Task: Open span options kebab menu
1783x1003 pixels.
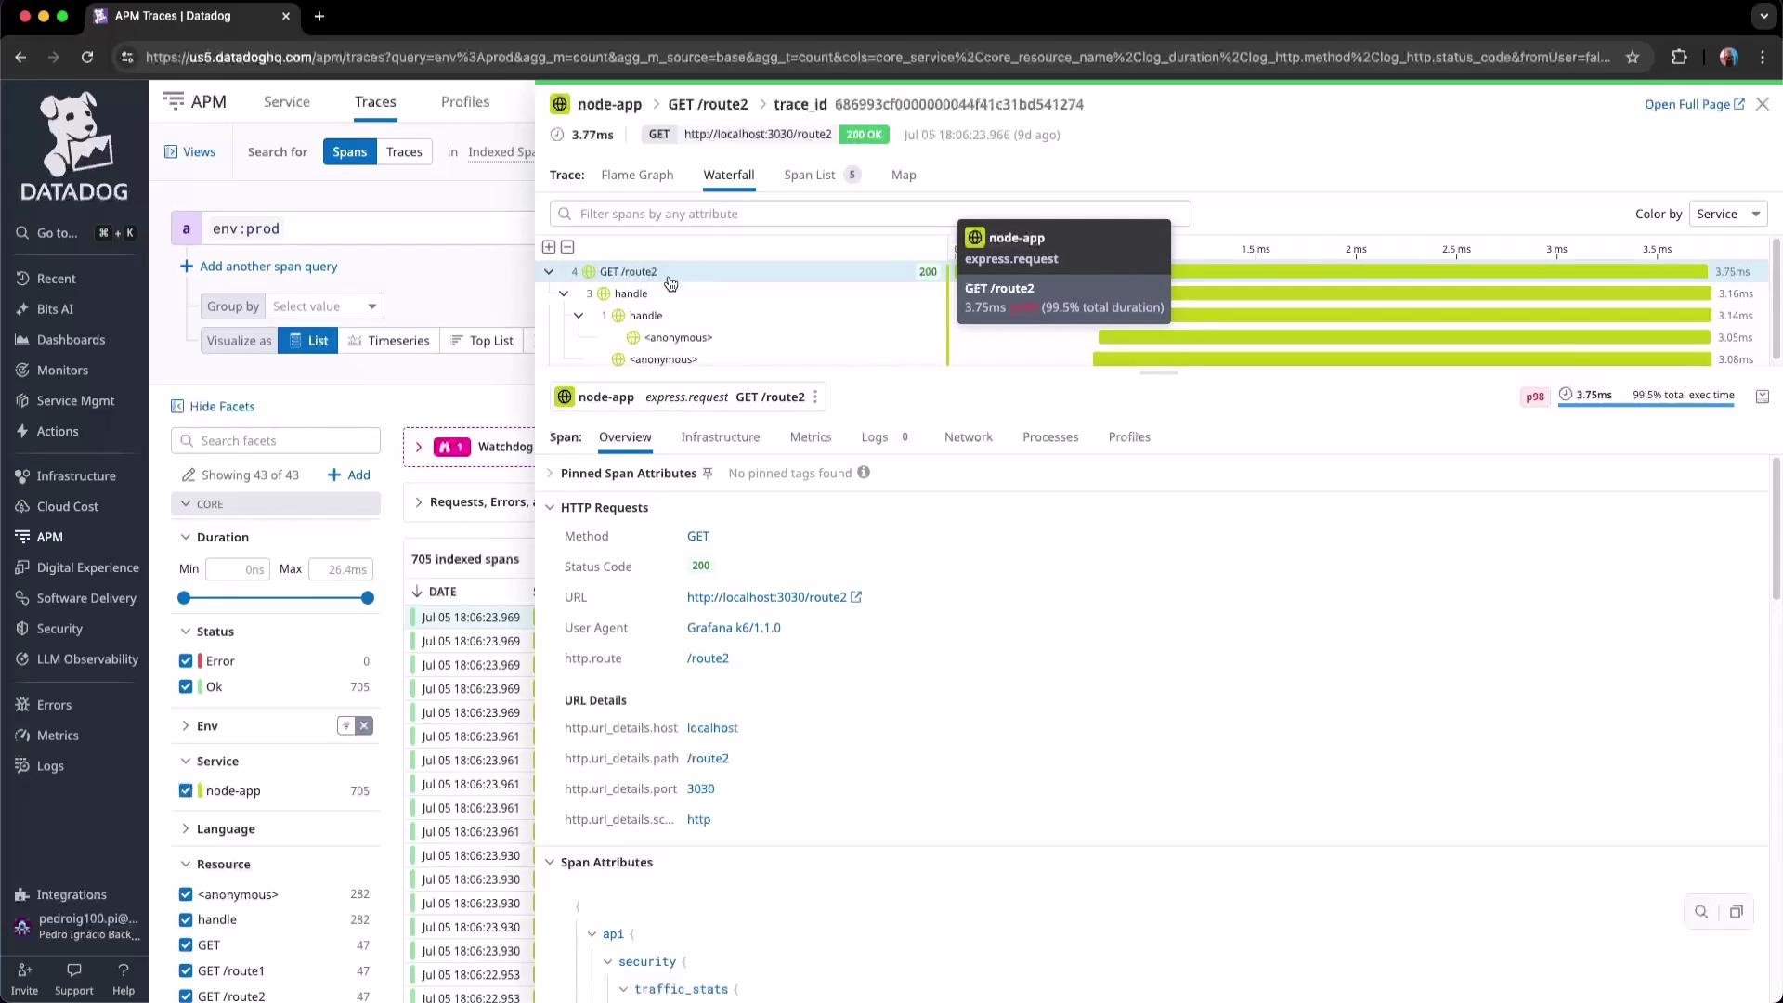Action: 815,397
